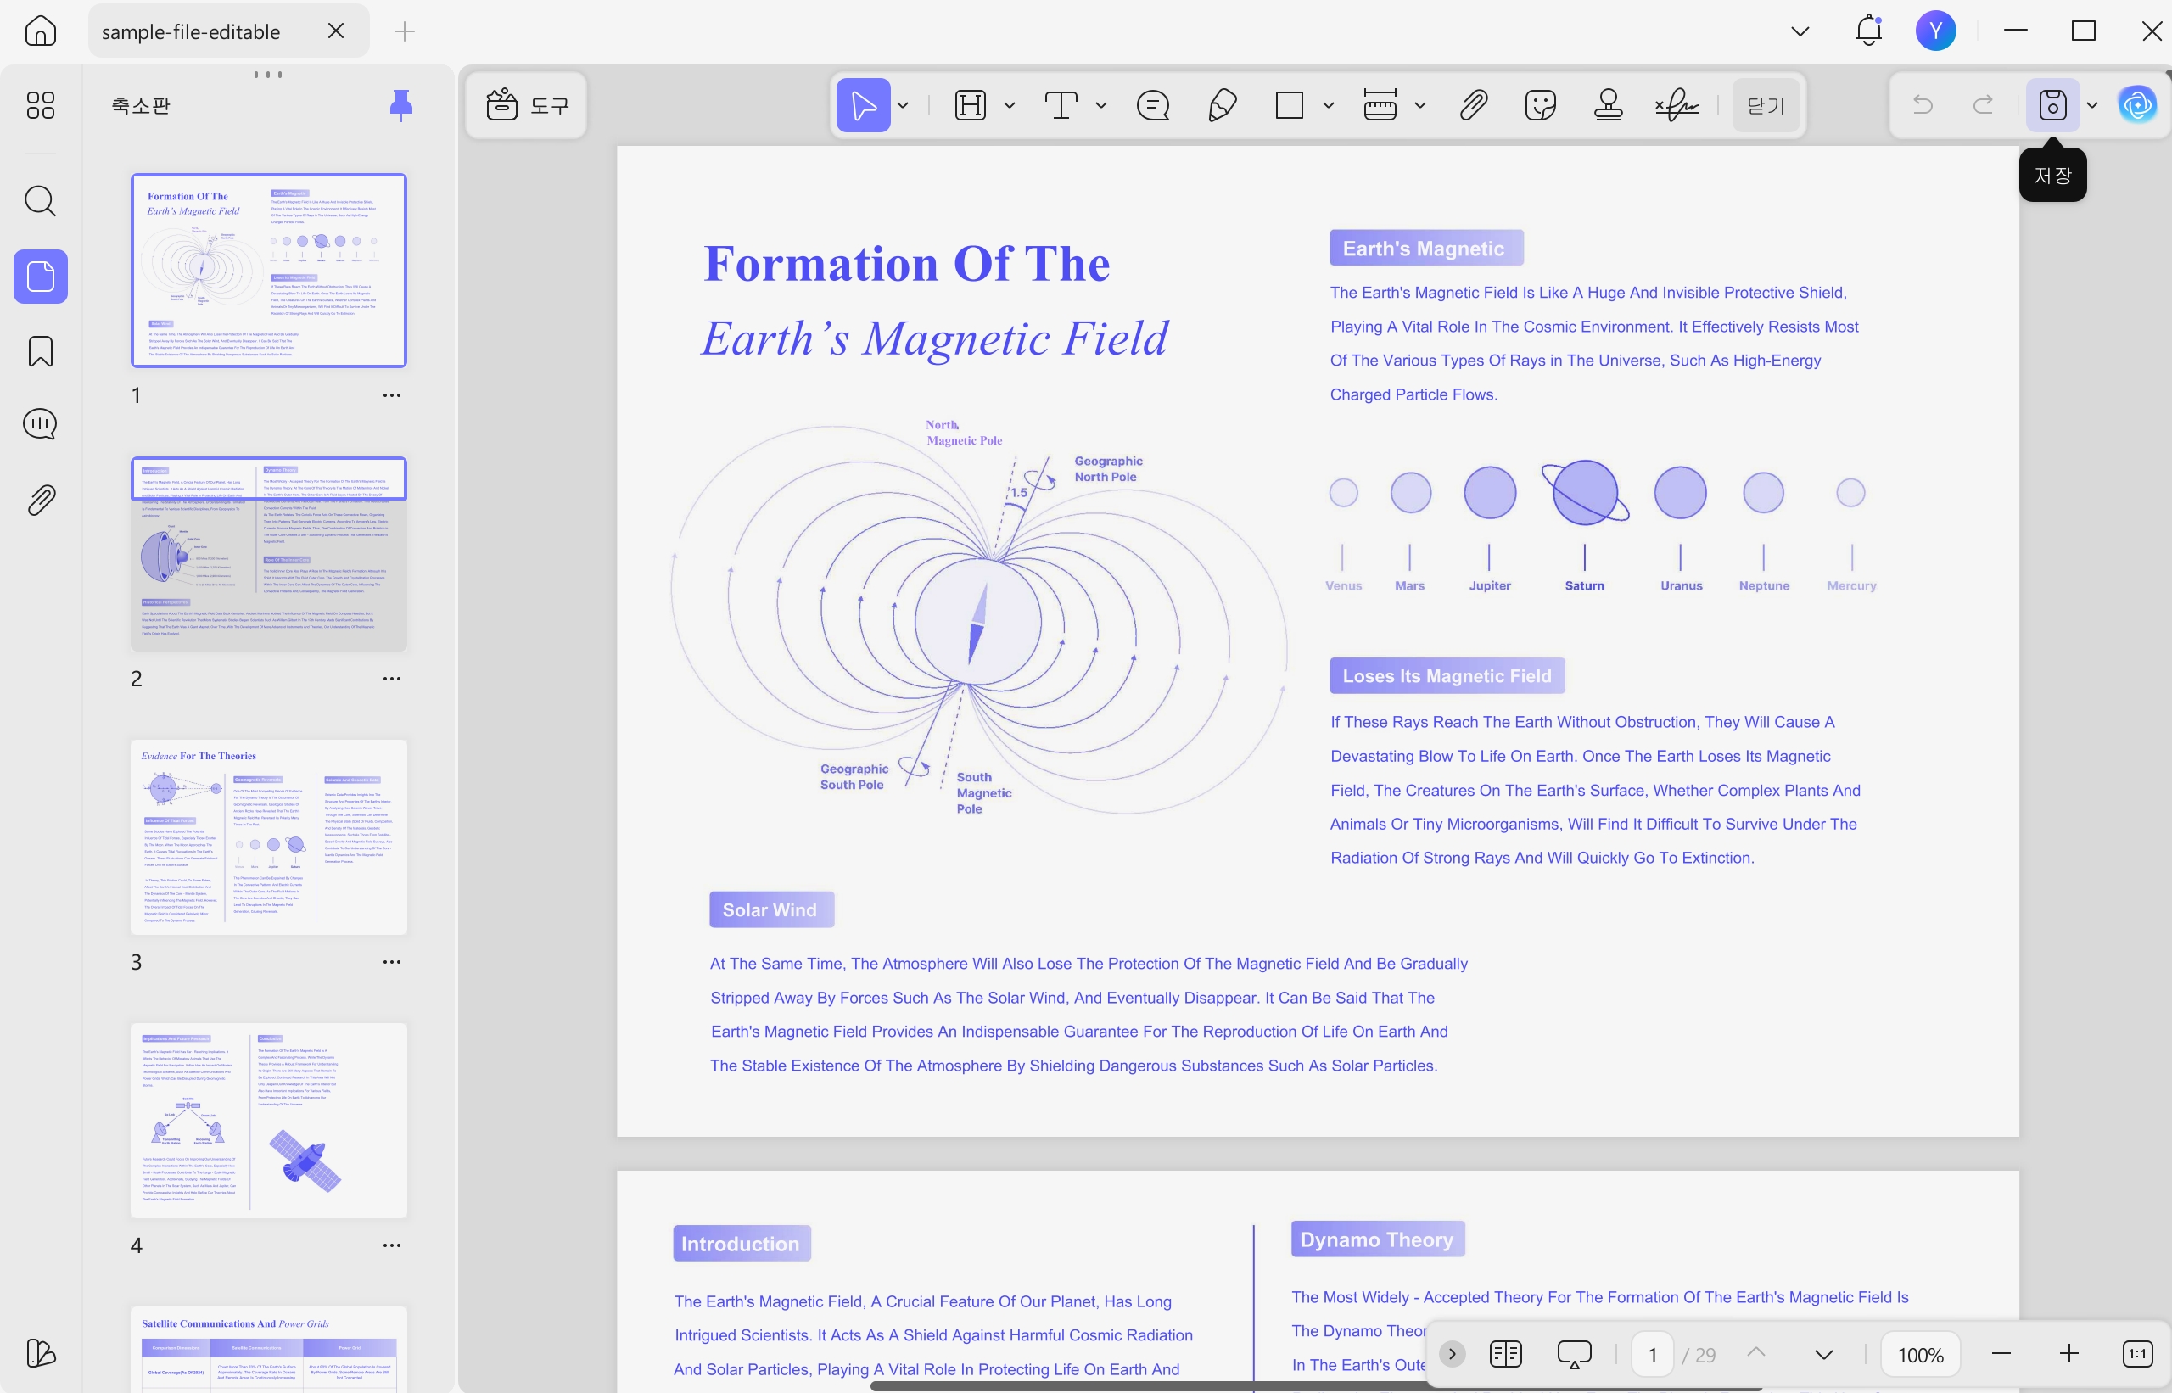Choose the pencil drawing tool

point(1222,105)
